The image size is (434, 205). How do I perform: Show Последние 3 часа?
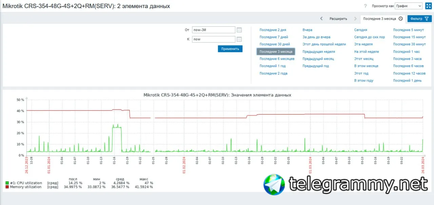[407, 59]
